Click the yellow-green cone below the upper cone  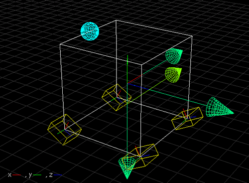[x=173, y=75]
